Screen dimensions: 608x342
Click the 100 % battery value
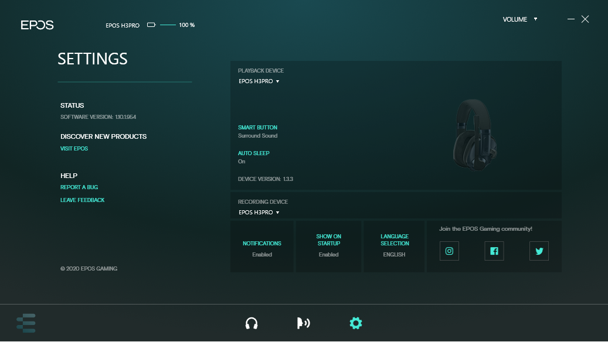click(x=187, y=25)
